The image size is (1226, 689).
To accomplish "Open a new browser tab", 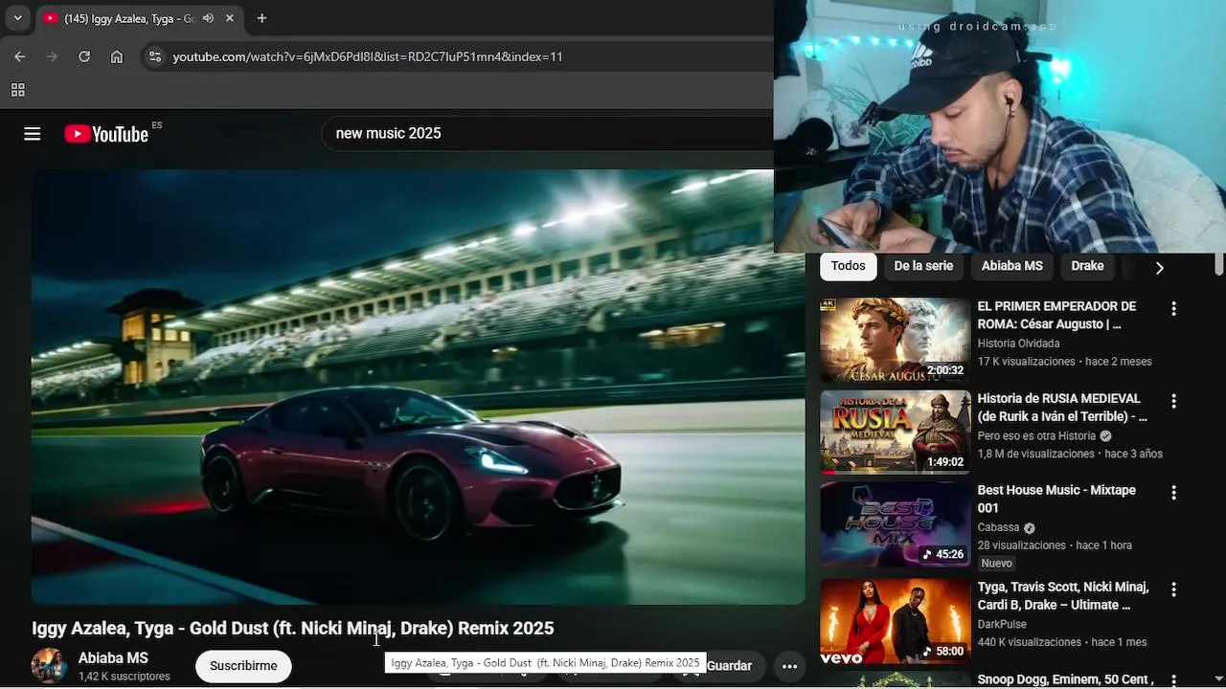I will (261, 18).
